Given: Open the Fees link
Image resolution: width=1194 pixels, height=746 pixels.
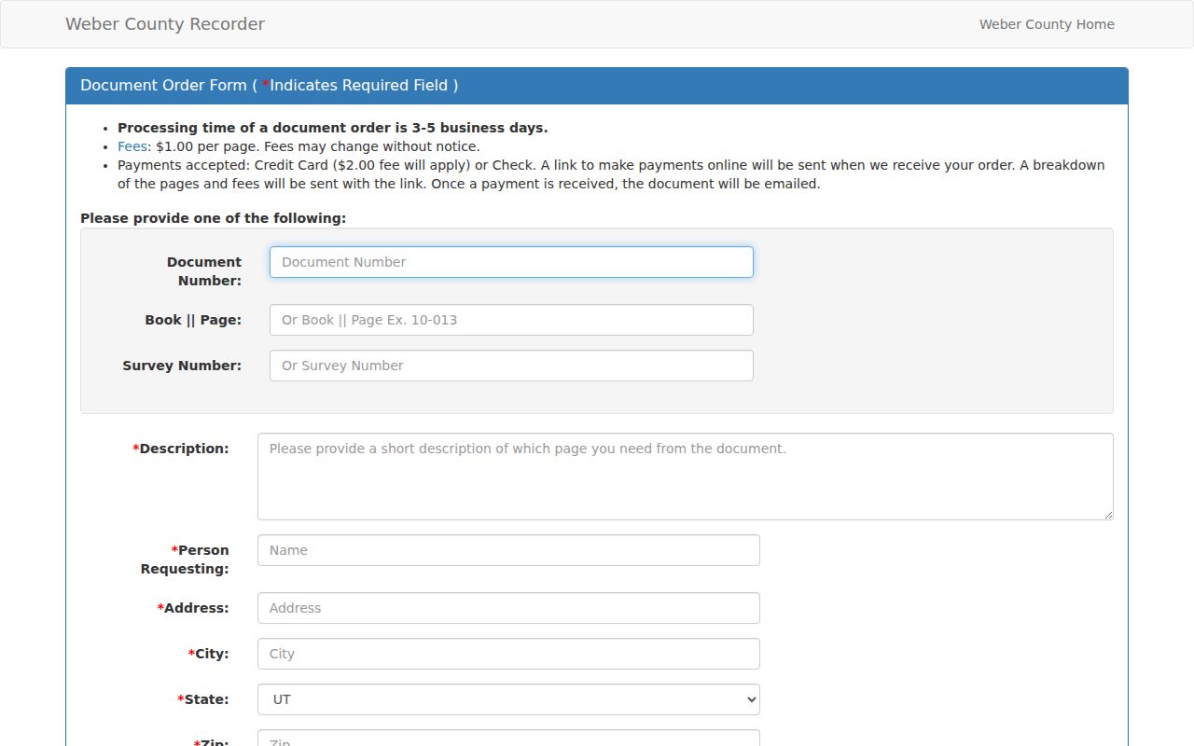Looking at the screenshot, I should tap(132, 146).
